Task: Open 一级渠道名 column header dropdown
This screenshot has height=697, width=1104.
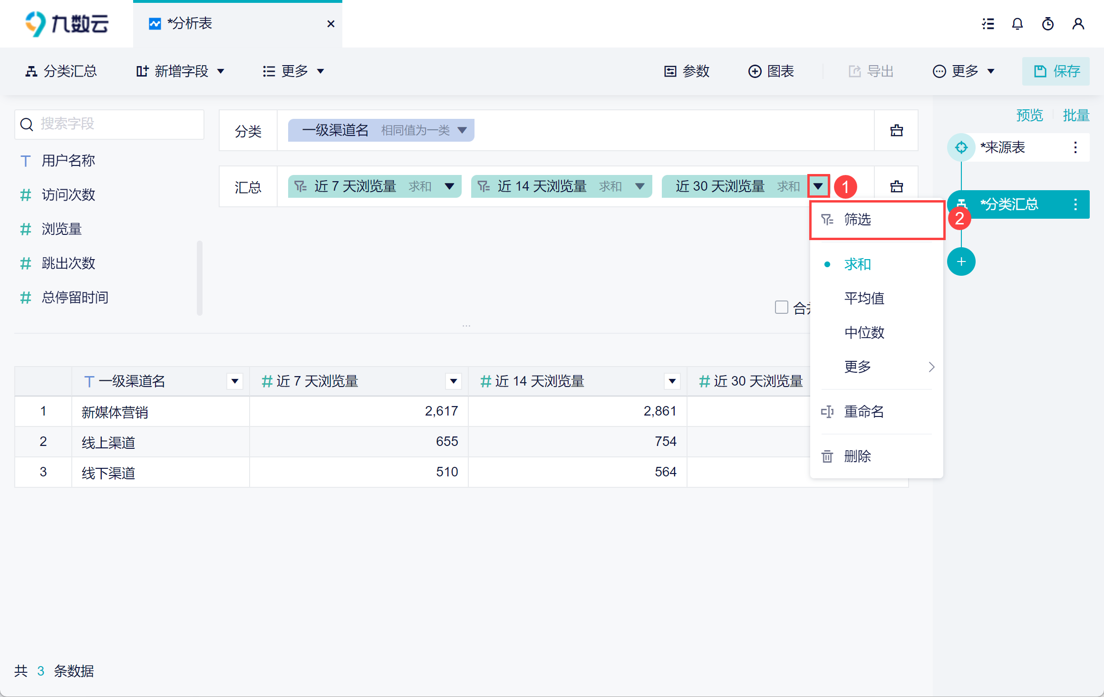Action: (234, 381)
